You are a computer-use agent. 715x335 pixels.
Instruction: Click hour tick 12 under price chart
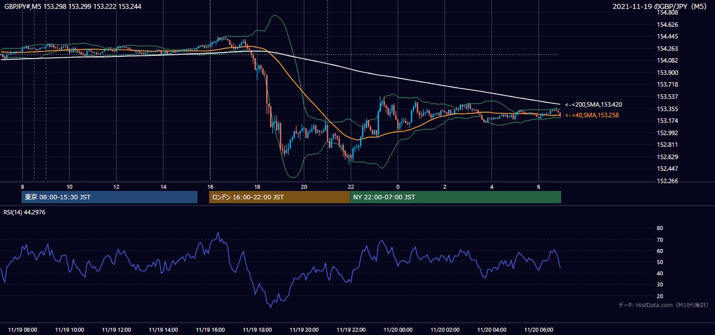click(x=116, y=186)
